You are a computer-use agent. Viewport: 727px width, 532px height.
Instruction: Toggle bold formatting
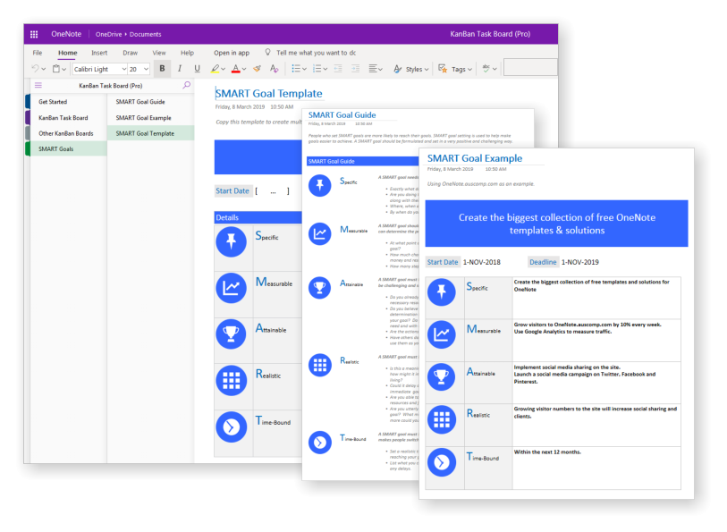(x=165, y=67)
